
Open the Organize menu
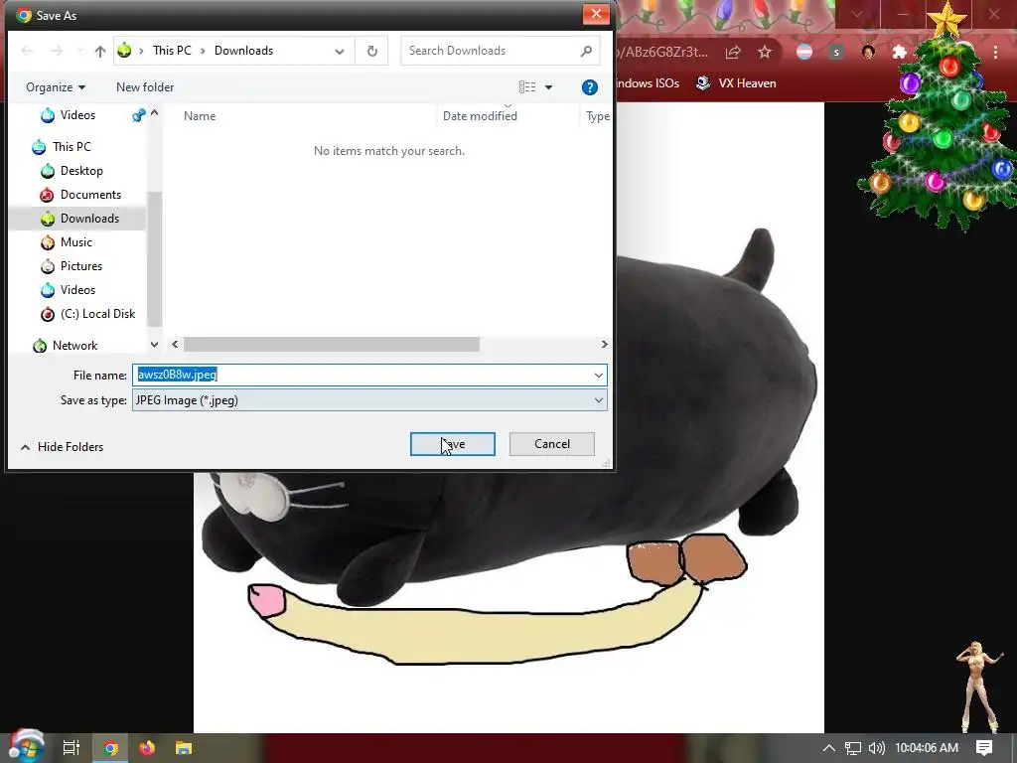click(x=56, y=87)
